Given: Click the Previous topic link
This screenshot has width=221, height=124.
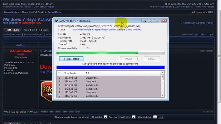Looking at the screenshot, I should (x=190, y=34).
